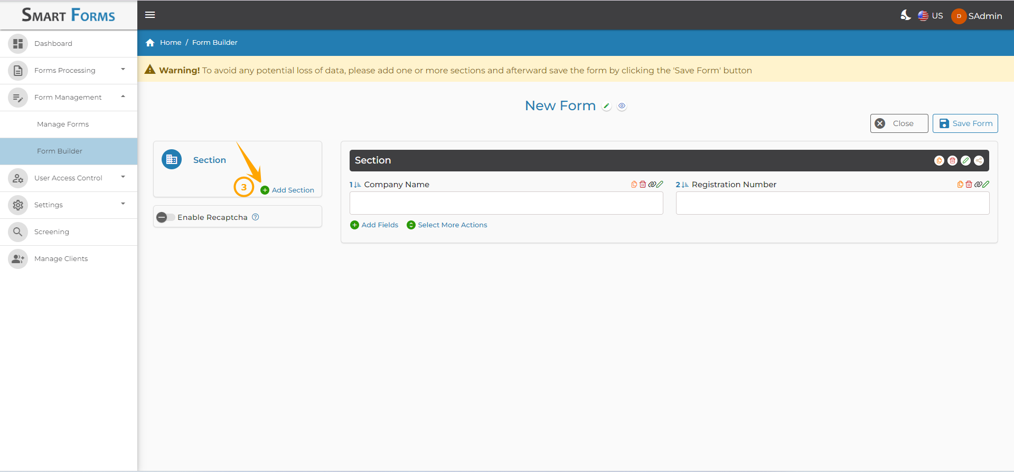Edit the Registration Number field
This screenshot has width=1014, height=472.
pyautogui.click(x=986, y=185)
